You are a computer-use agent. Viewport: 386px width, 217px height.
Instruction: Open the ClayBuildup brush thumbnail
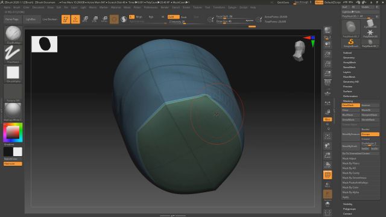pos(13,34)
